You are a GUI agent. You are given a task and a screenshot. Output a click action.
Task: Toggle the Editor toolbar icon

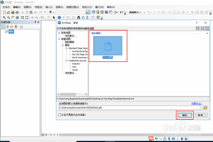coord(88,12)
